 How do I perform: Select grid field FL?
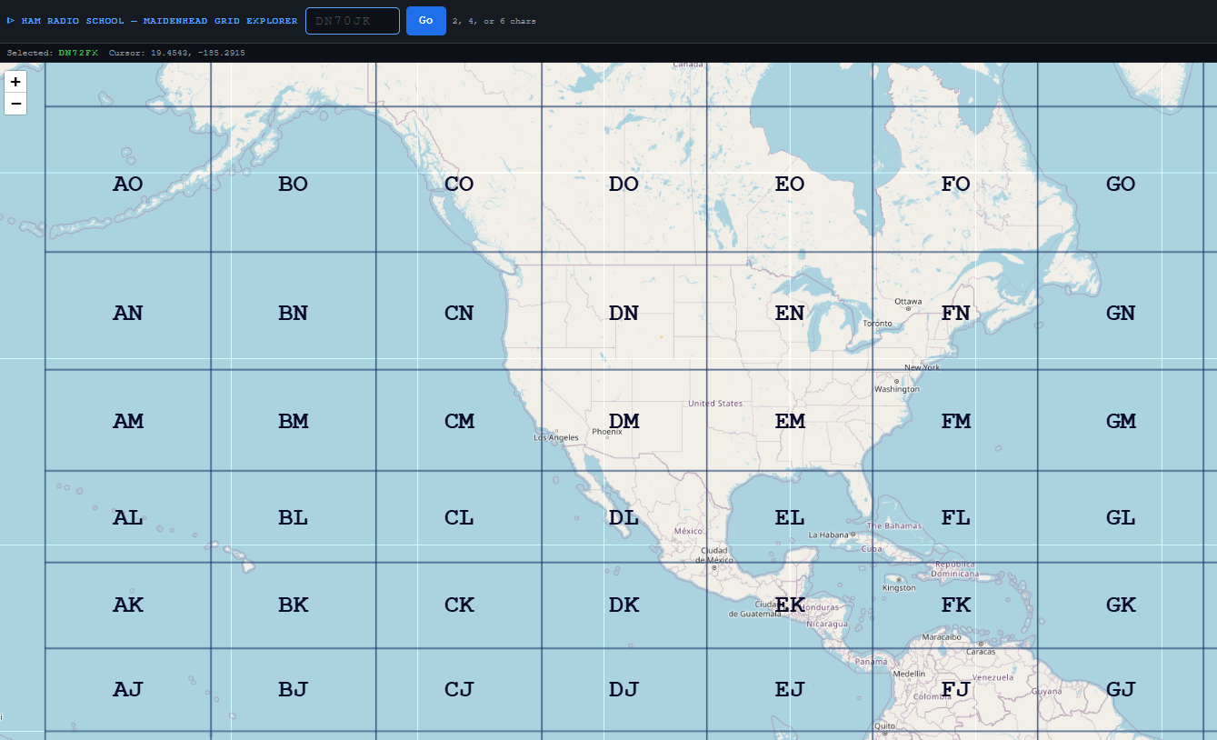(955, 516)
